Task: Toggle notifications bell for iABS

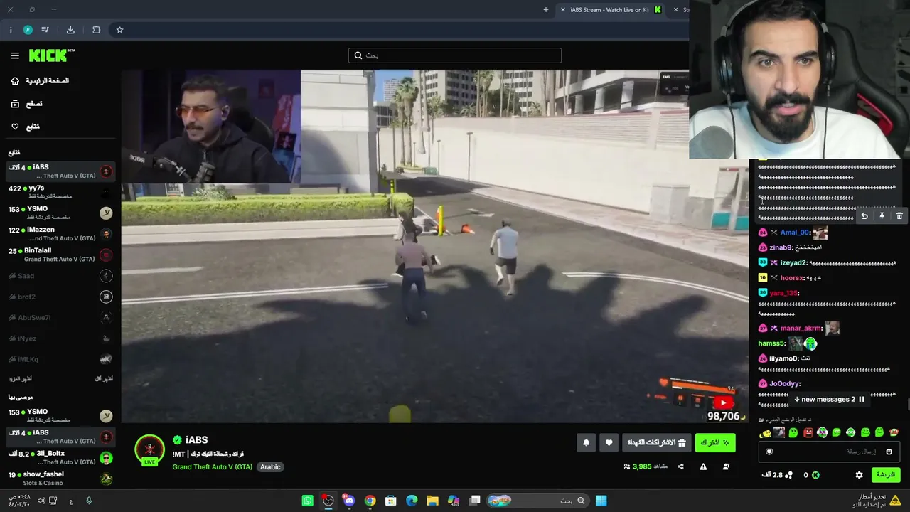Action: pos(586,443)
